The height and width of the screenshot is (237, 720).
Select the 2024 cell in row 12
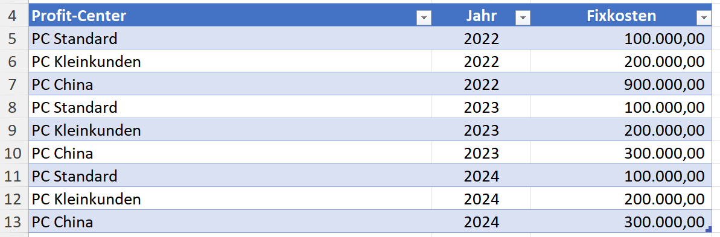(481, 199)
